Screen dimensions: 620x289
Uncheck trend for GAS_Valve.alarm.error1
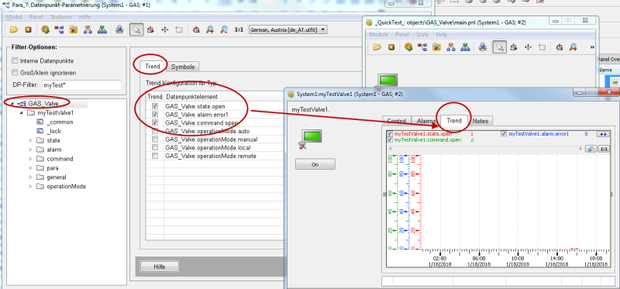[155, 114]
